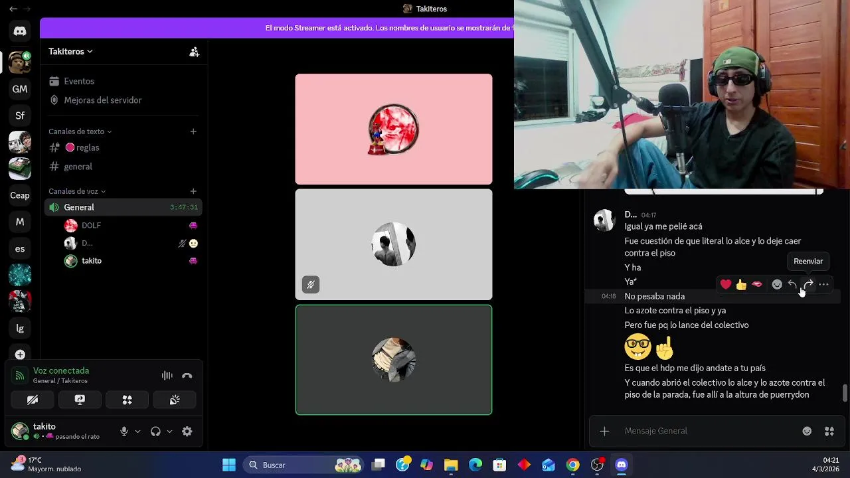
Task: React with thumbs up emoji
Action: tap(741, 285)
